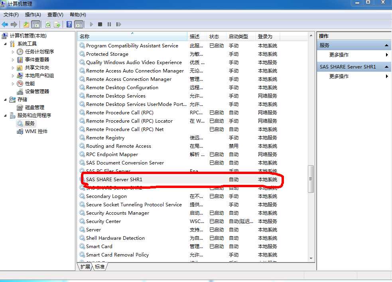Viewport: 392px width, 282px height.
Task: Open the 帮助(H) menu
Action: point(78,15)
